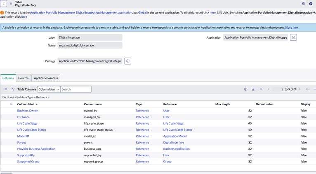
Task: Click the Global application link
Action: [142, 12]
